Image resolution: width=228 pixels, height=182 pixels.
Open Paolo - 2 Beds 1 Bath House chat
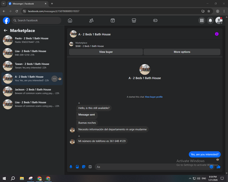[x=32, y=40]
